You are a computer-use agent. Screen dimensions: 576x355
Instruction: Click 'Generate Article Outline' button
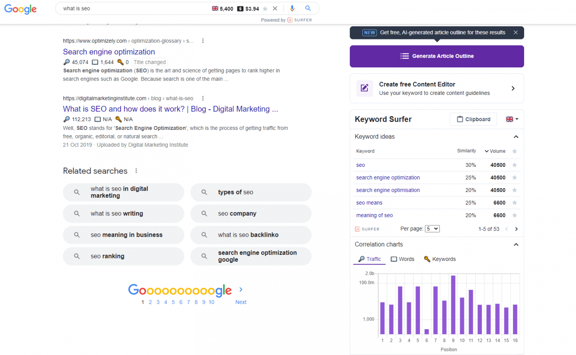pyautogui.click(x=437, y=56)
